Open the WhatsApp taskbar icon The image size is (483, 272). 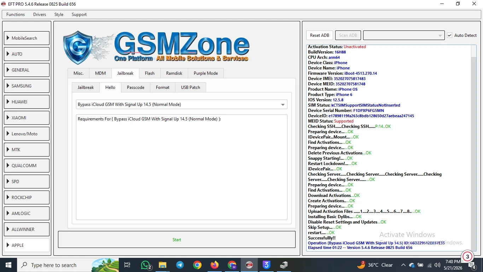coord(146,265)
